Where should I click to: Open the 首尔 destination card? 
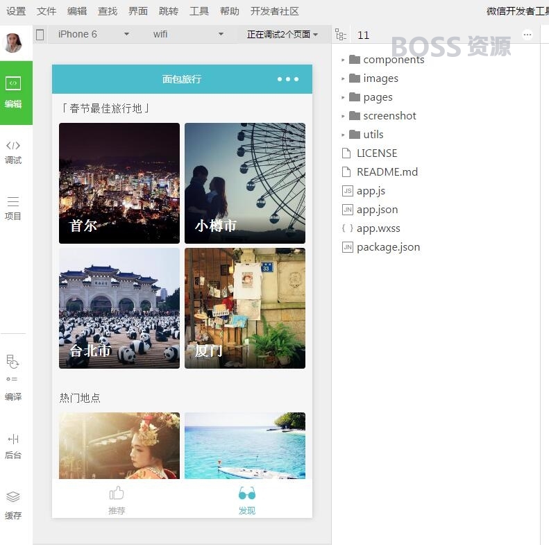click(119, 183)
